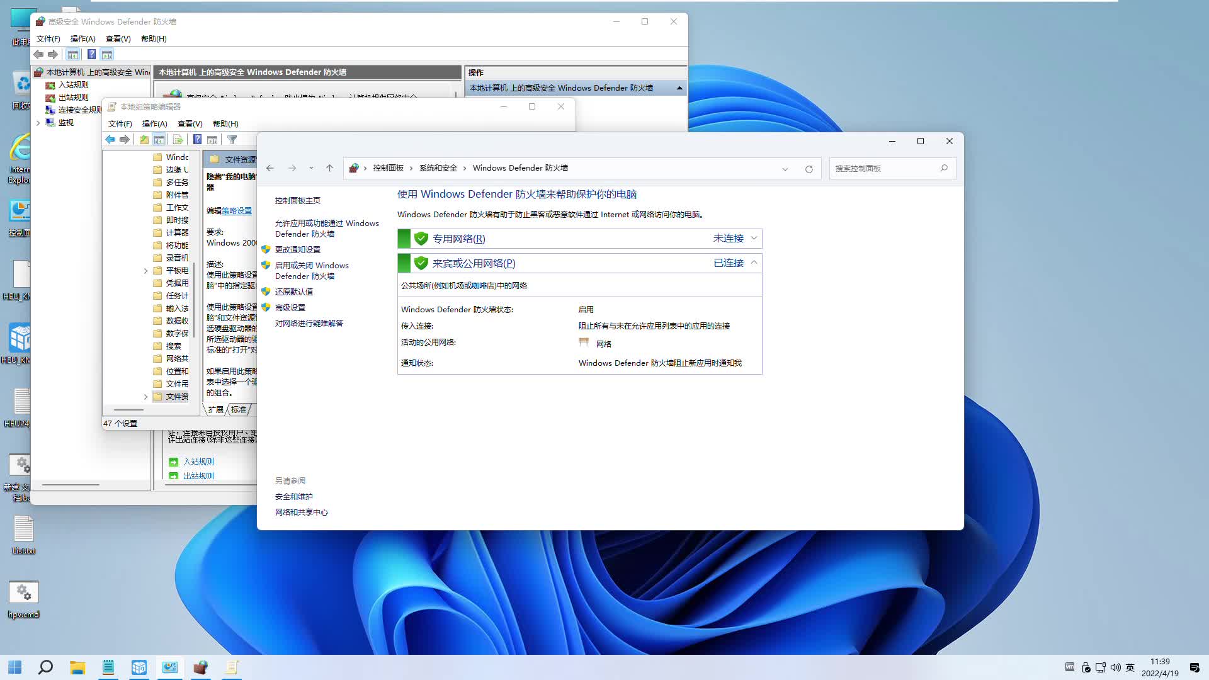The width and height of the screenshot is (1209, 680).
Task: Open 允许应用或功能通过 Windows Defender 防火墙
Action: click(x=327, y=229)
